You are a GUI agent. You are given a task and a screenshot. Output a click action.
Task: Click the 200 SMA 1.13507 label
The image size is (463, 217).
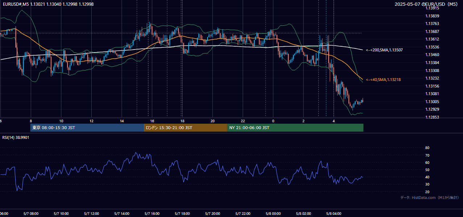pos(384,50)
